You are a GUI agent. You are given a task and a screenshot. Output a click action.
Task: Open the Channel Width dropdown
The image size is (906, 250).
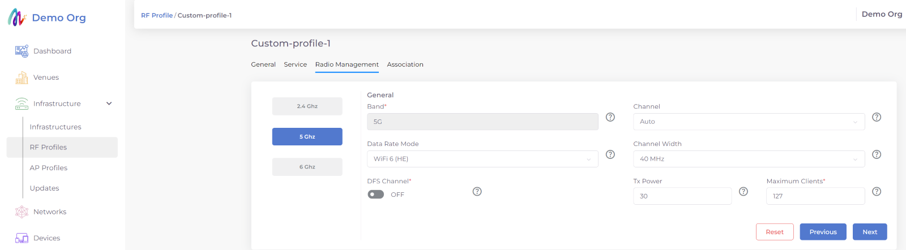749,159
